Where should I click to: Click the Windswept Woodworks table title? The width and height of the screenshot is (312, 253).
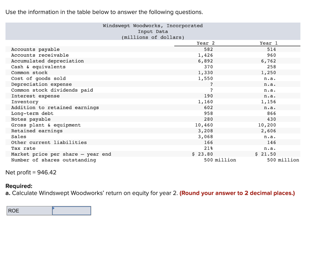[153, 26]
